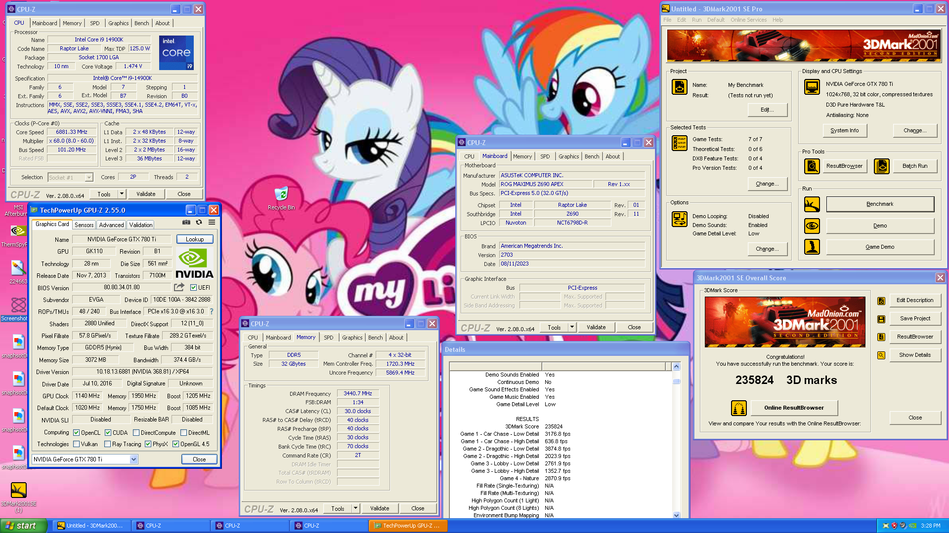Image resolution: width=949 pixels, height=533 pixels.
Task: Click the Bus Interface question mark icon
Action: click(212, 311)
